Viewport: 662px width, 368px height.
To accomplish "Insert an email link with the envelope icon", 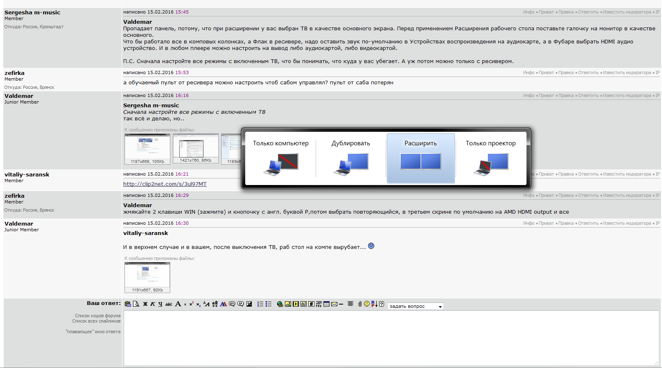I will click(x=334, y=304).
